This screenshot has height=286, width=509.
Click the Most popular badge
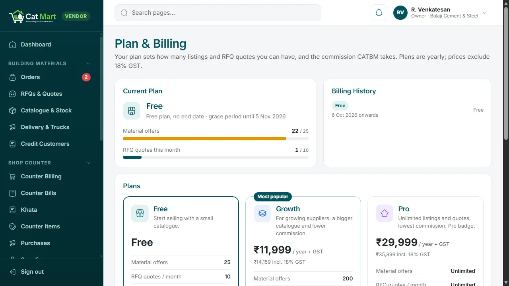pyautogui.click(x=273, y=197)
